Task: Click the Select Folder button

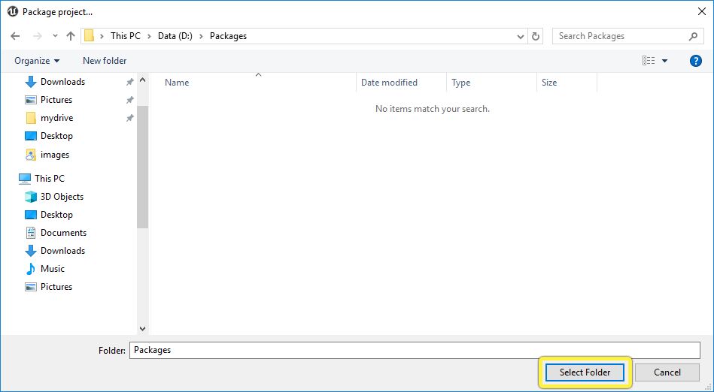Action: click(x=585, y=372)
